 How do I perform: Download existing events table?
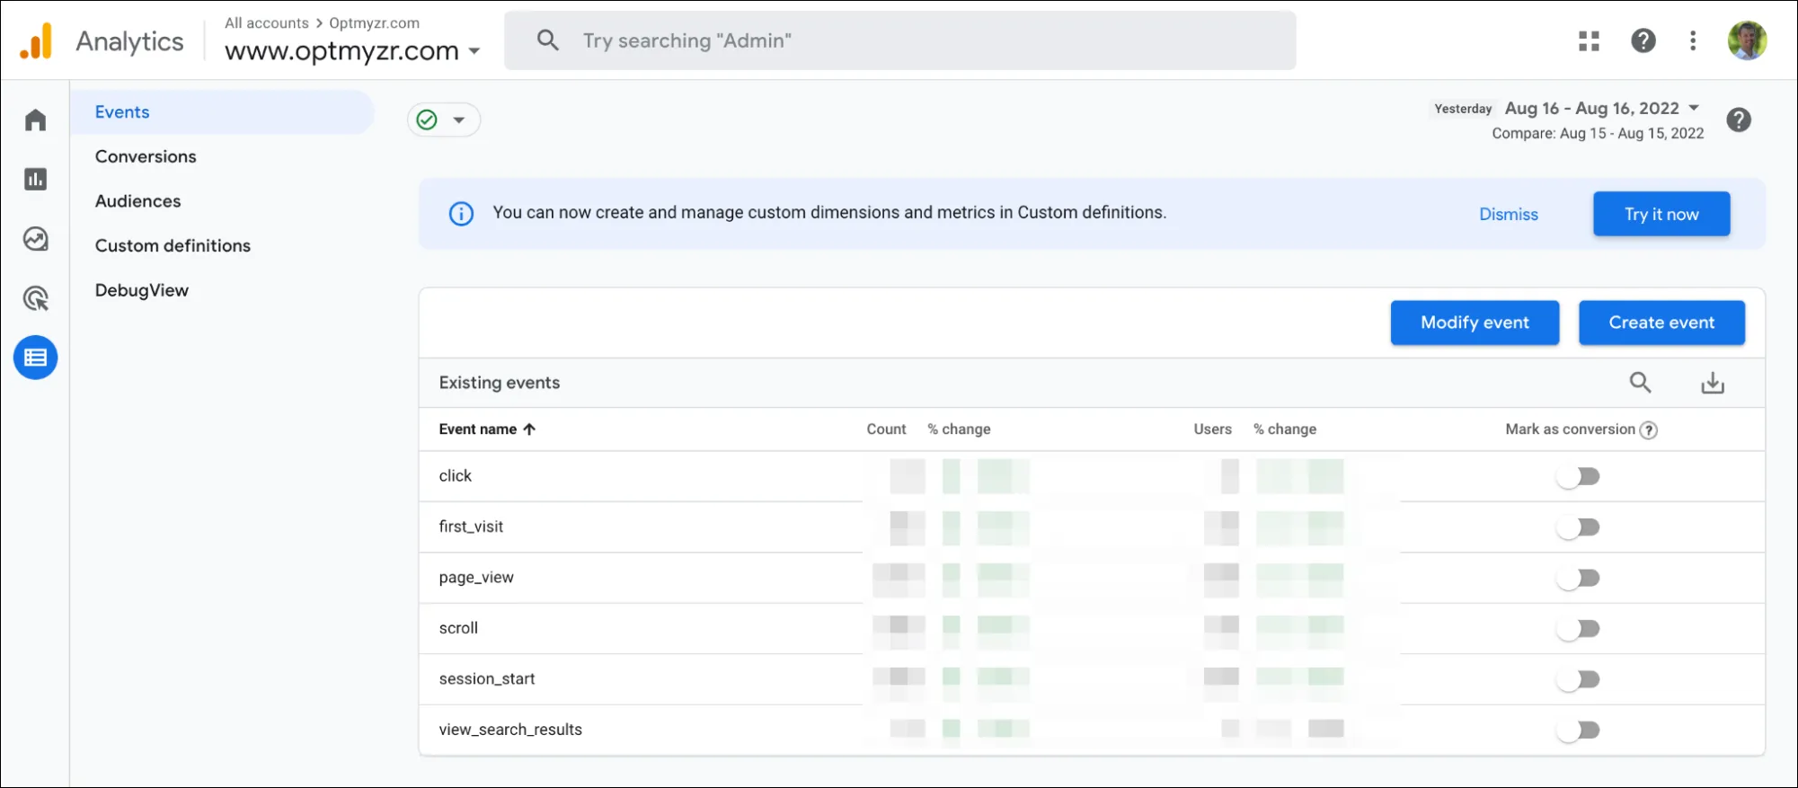(1713, 383)
